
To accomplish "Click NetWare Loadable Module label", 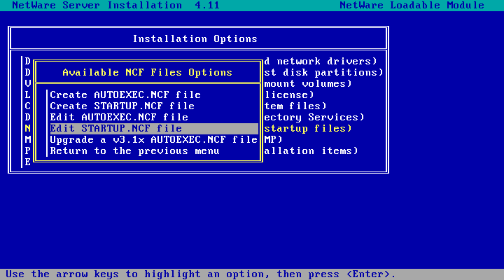I will pyautogui.click(x=412, y=5).
